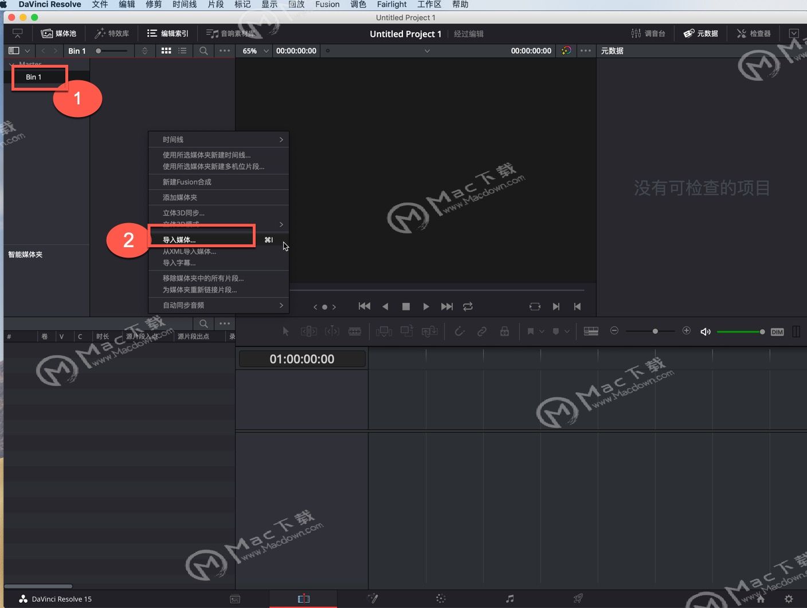Toggle loop playback
Image resolution: width=807 pixels, height=608 pixels.
tap(468, 306)
